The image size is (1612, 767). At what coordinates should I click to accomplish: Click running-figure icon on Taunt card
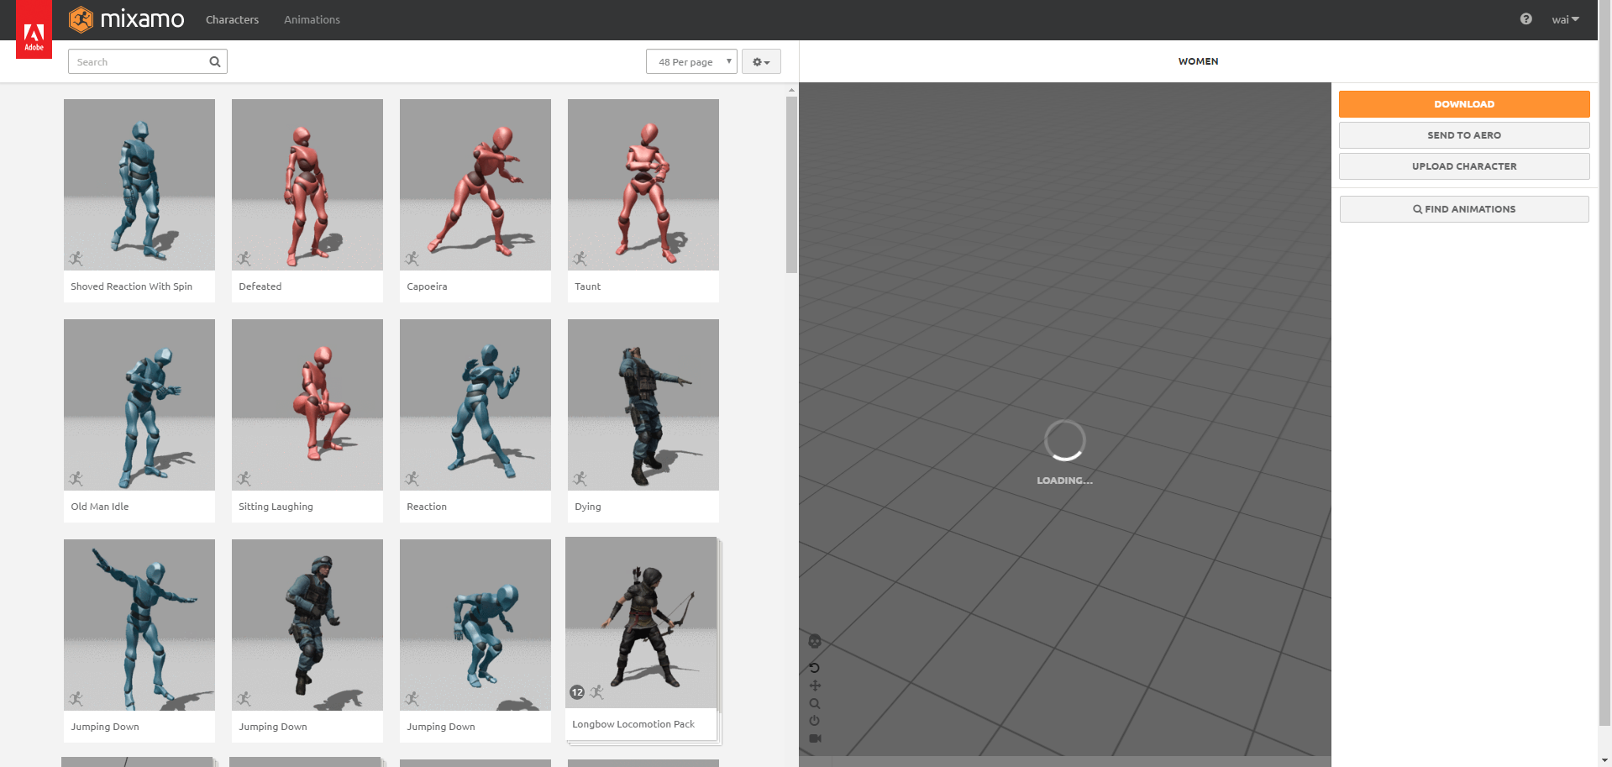pos(580,258)
